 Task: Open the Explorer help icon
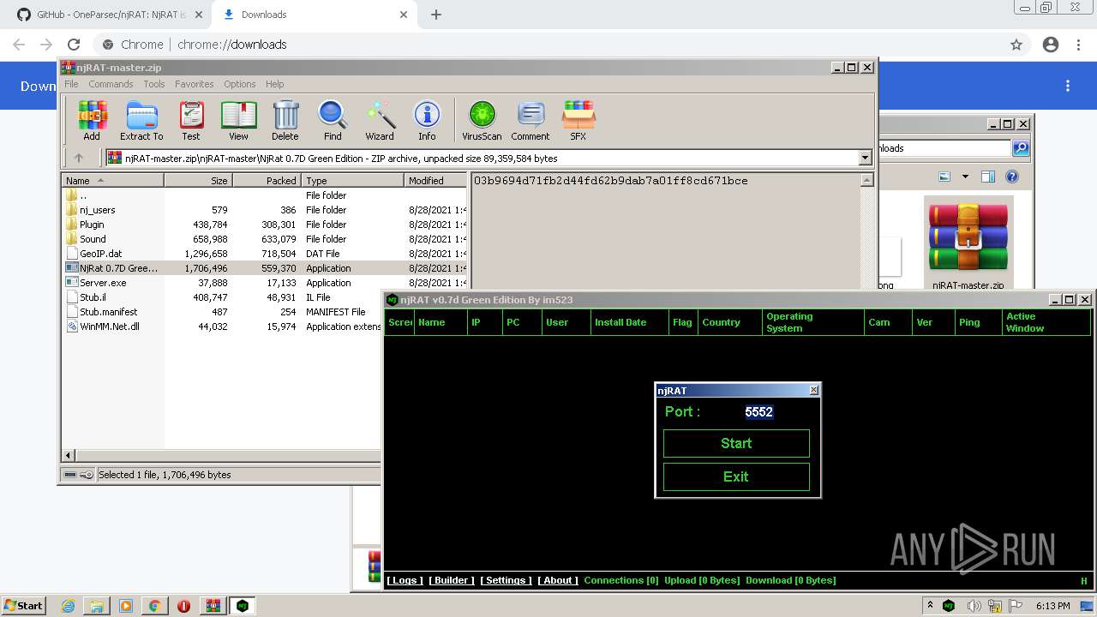click(1012, 177)
